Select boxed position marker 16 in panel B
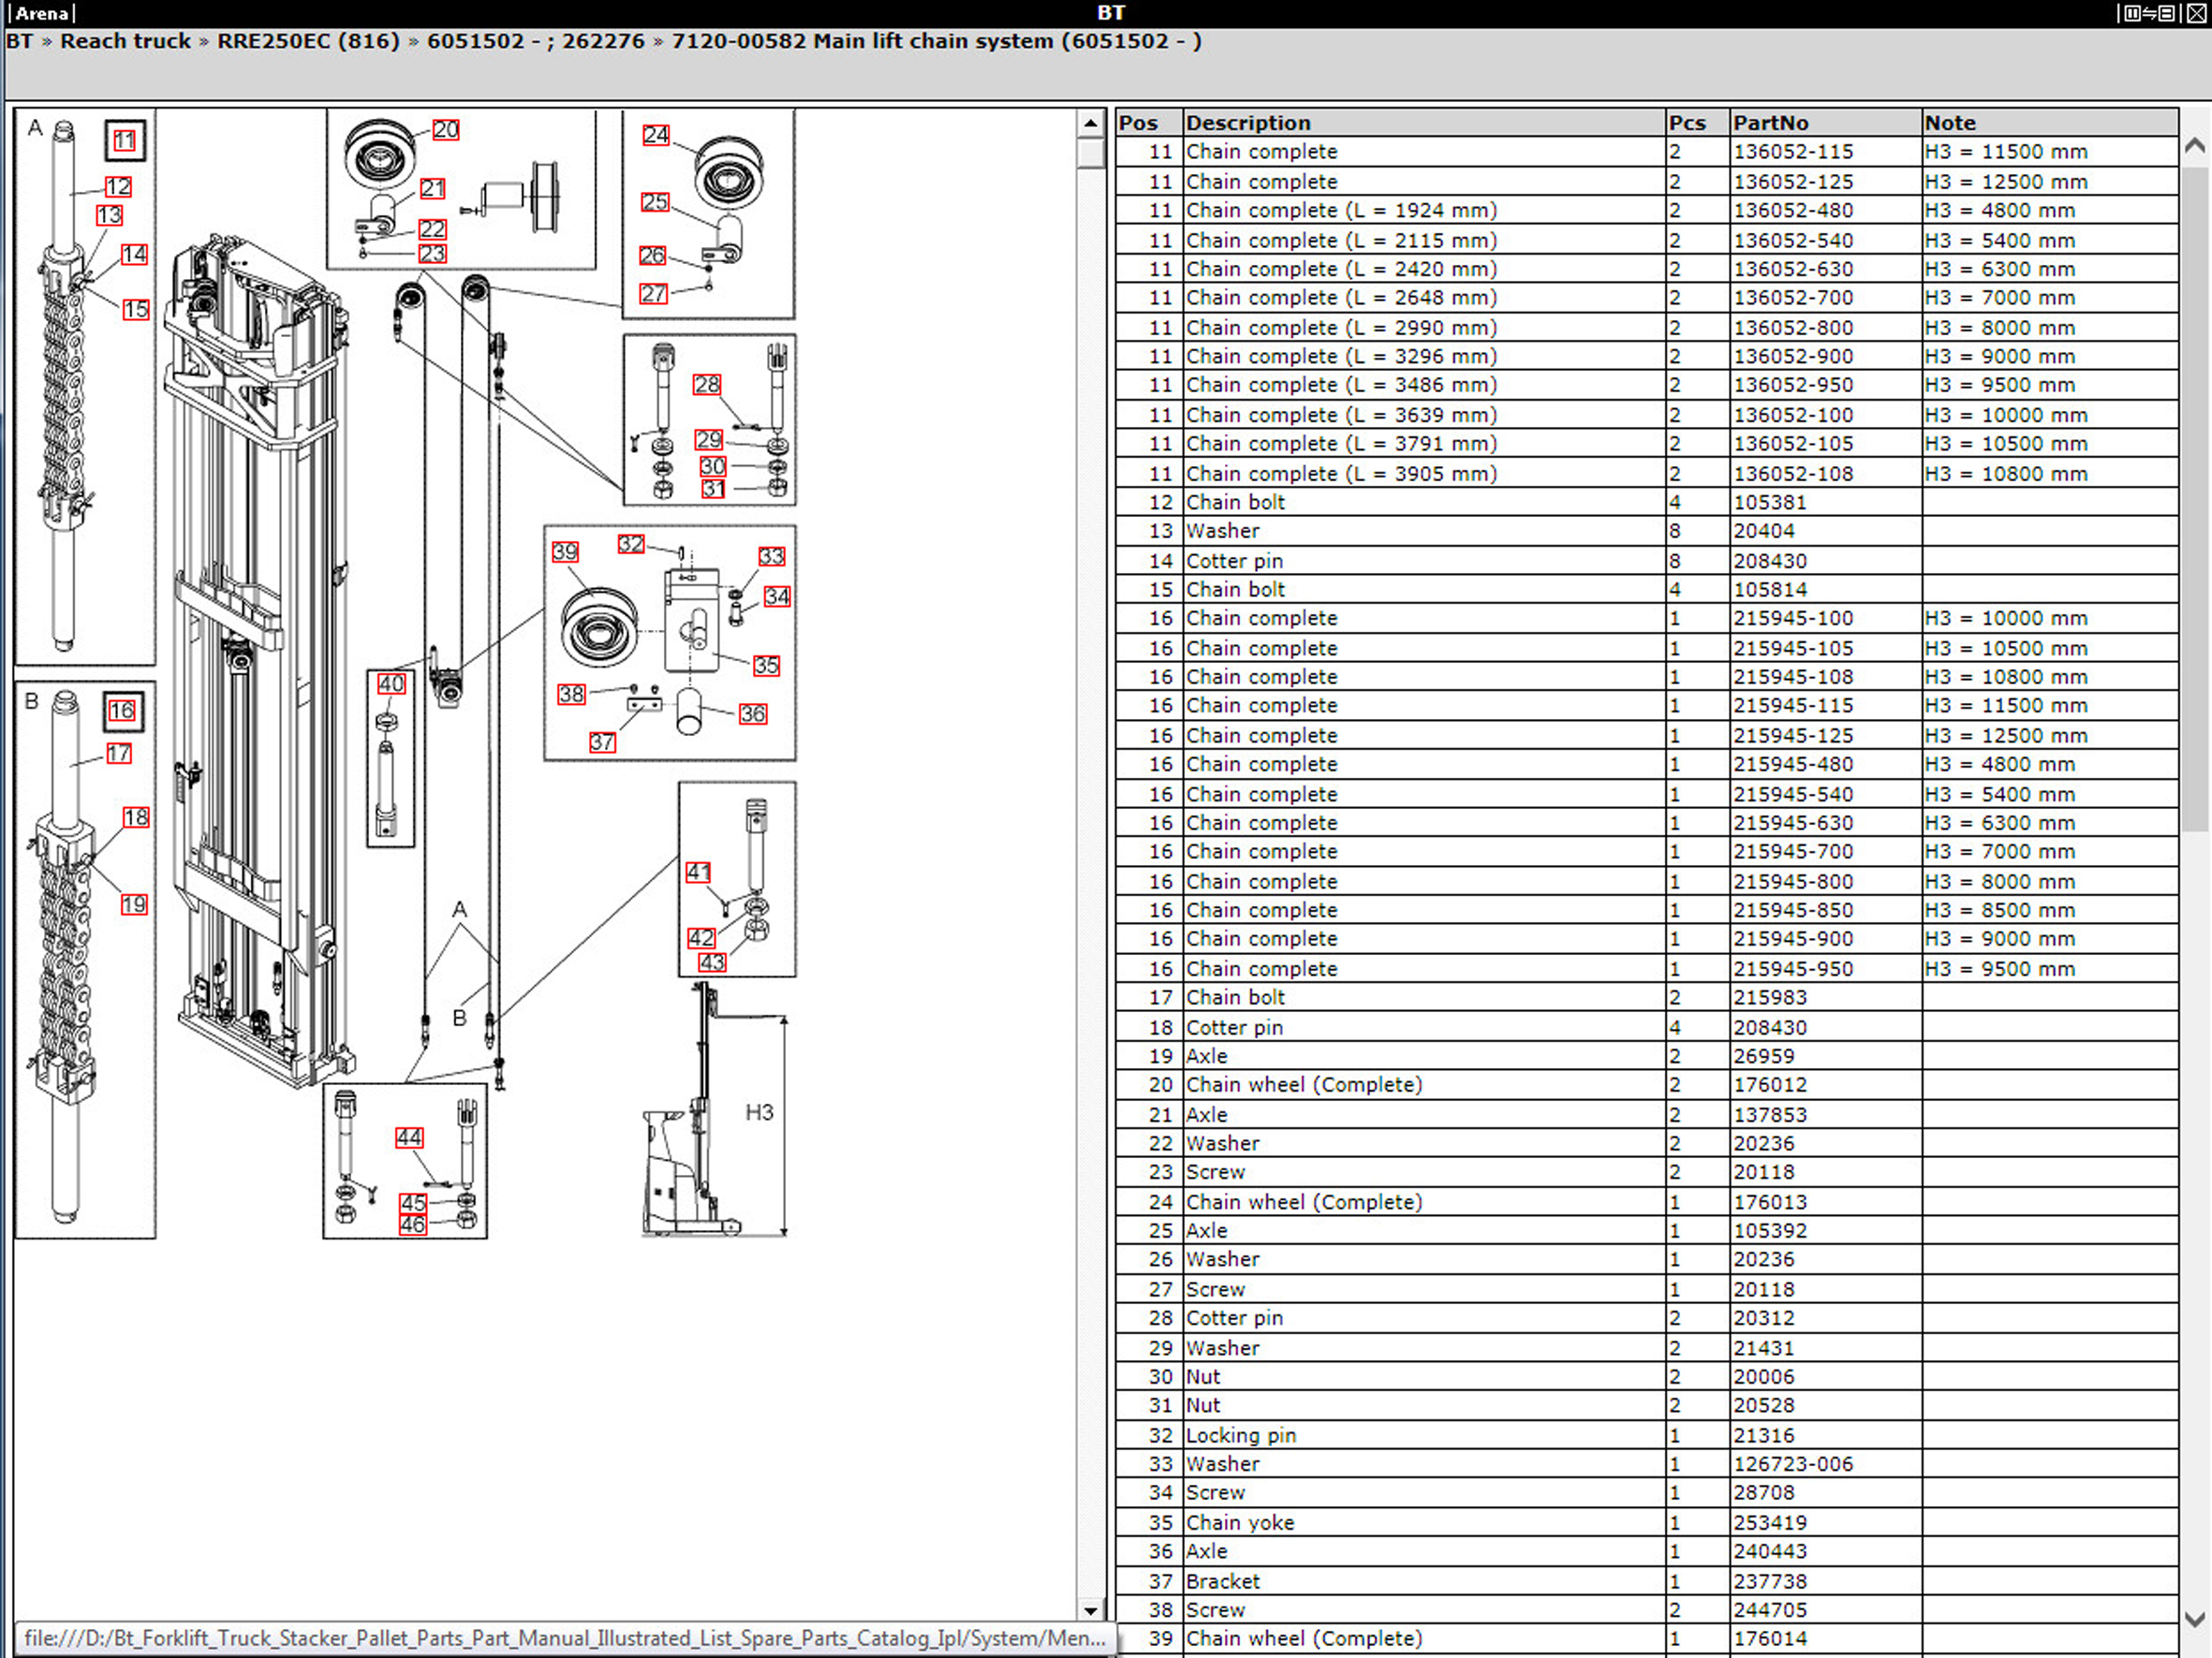This screenshot has height=1658, width=2212. (123, 711)
